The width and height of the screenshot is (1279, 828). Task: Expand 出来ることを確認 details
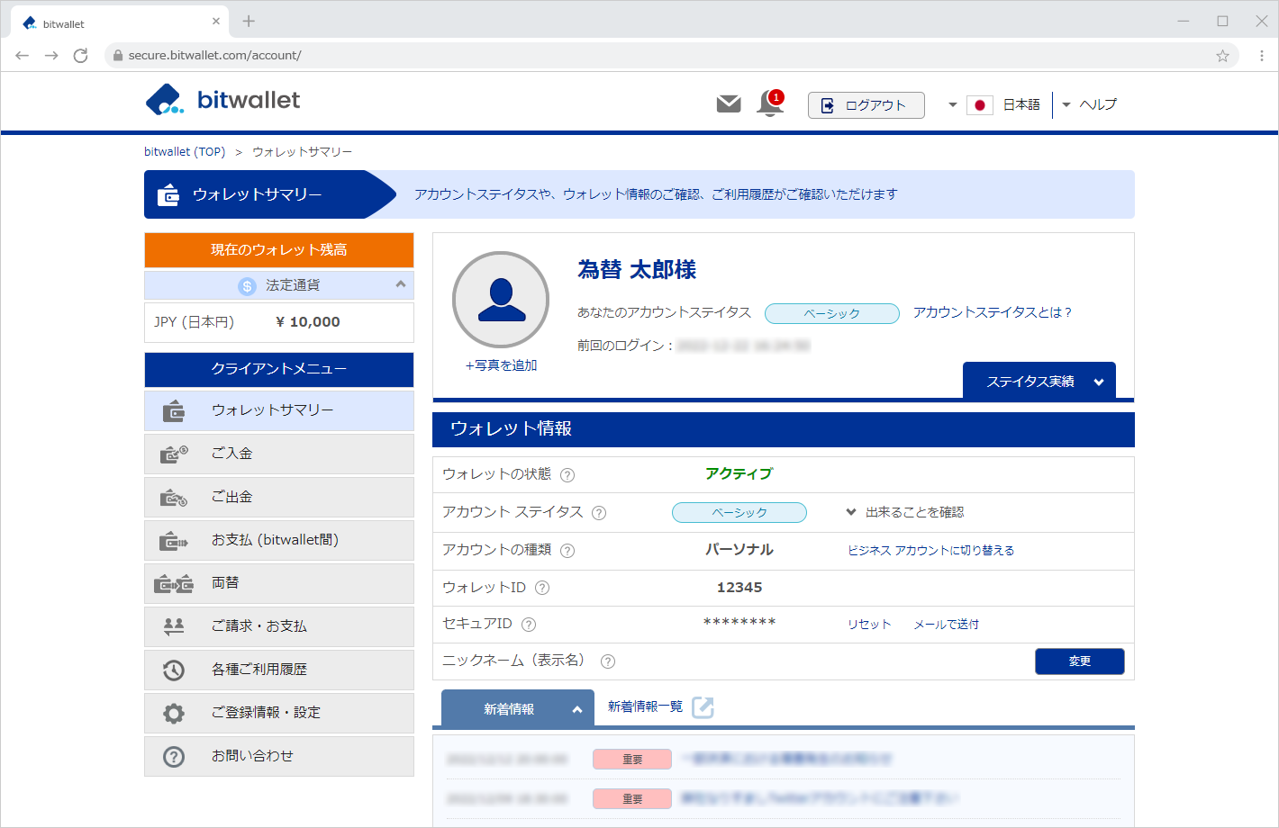(x=905, y=512)
